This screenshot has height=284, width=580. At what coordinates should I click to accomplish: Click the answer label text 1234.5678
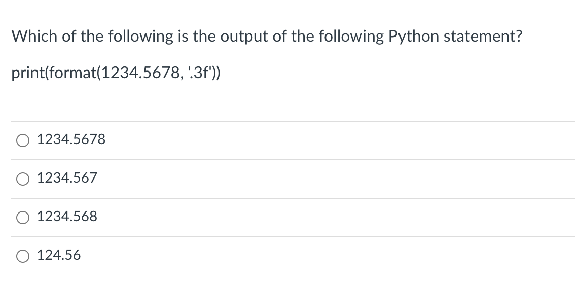71,139
